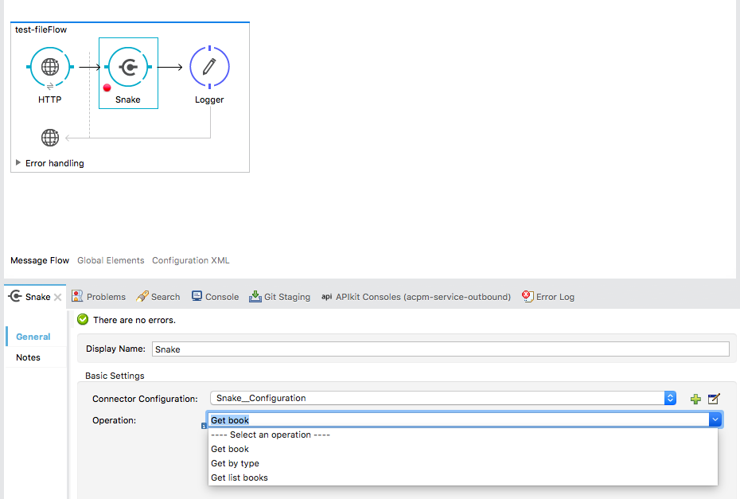Image resolution: width=740 pixels, height=499 pixels.
Task: Close the Snake properties tab
Action: coord(58,297)
